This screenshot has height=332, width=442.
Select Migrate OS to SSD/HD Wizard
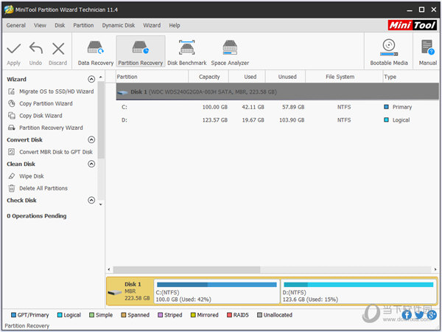pos(57,91)
